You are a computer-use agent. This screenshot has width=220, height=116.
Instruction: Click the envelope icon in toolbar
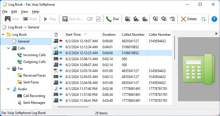pyautogui.click(x=90, y=19)
